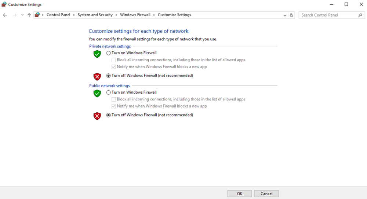This screenshot has height=199, width=367.
Task: Turn on Windows Firewall for private network
Action: 109,53
